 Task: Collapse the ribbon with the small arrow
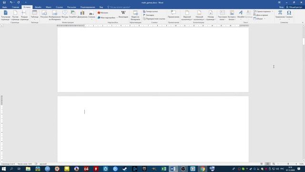click(x=303, y=22)
